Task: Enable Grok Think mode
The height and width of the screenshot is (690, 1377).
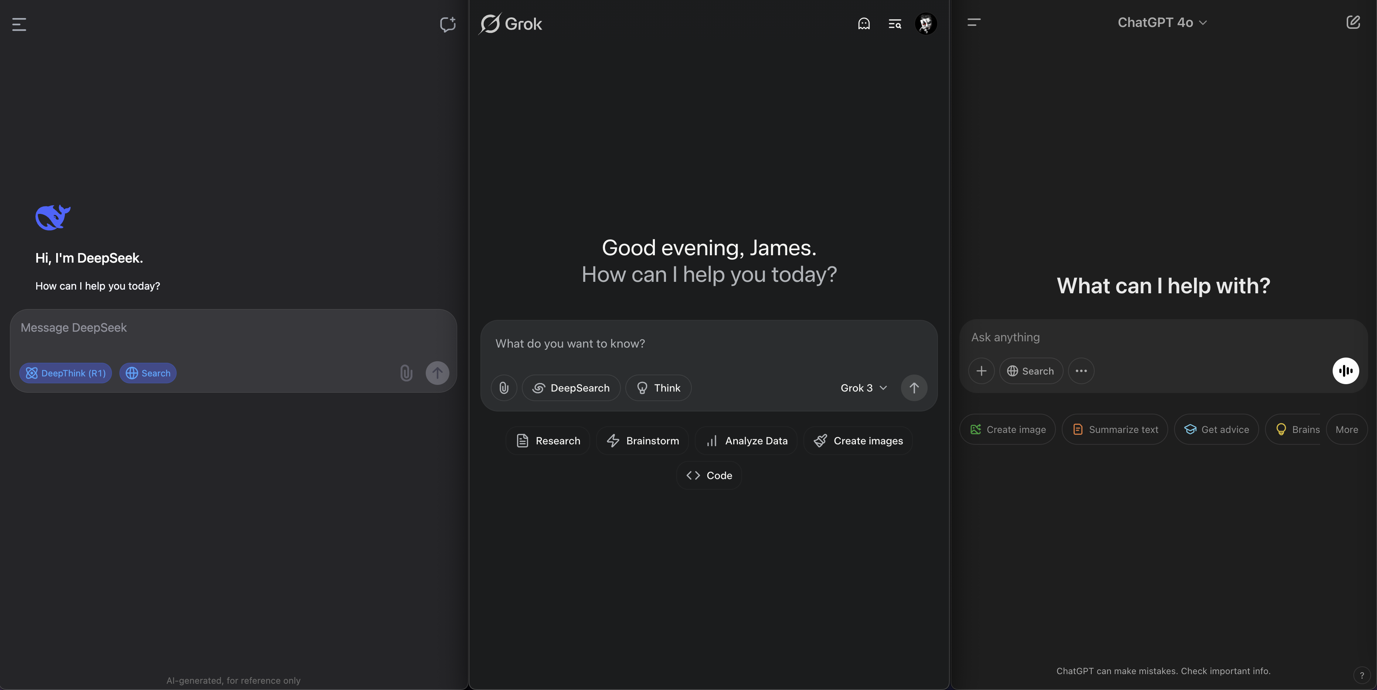Action: [x=658, y=387]
